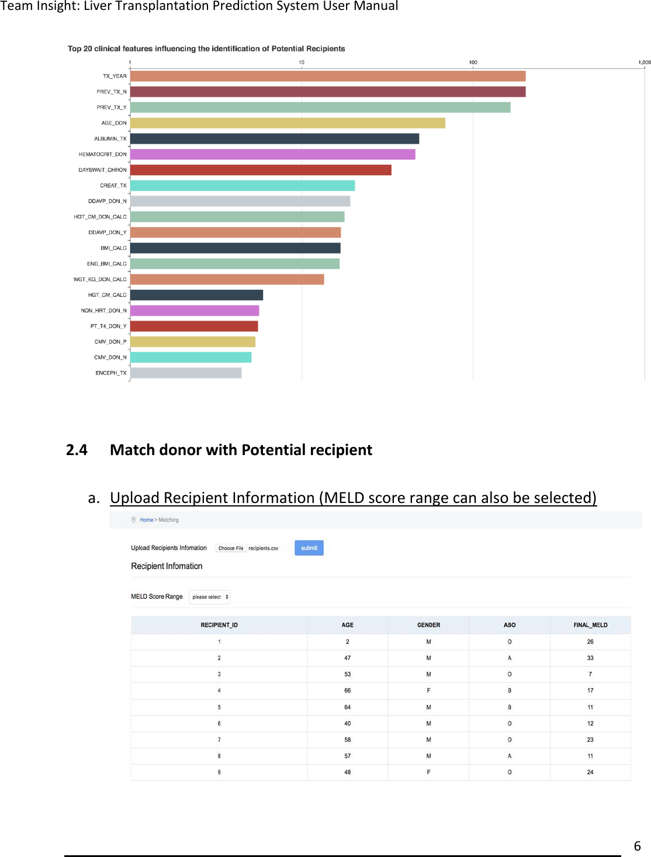Click the Choose File button
The image size is (651, 857).
(231, 548)
